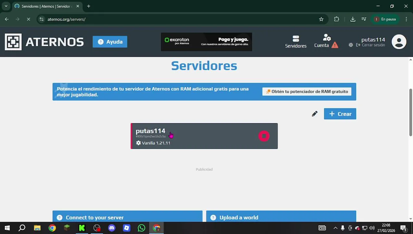
Task: Click the Vanilla 1.21.11 software label
Action: coord(156,143)
